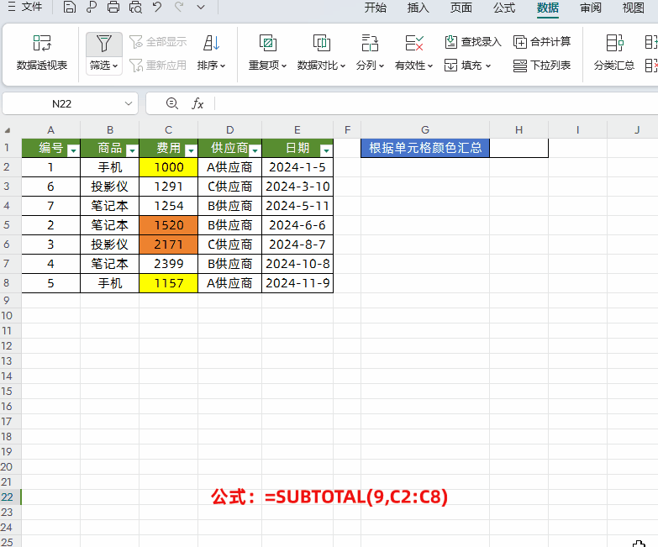Switch to the 插入 tab

[x=418, y=8]
